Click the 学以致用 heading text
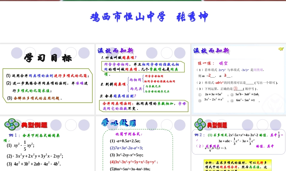 point(119,123)
